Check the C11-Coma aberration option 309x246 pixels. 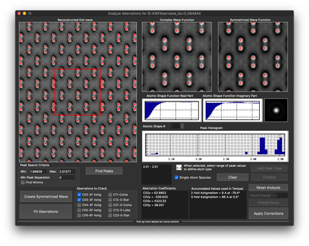pyautogui.click(x=110, y=194)
